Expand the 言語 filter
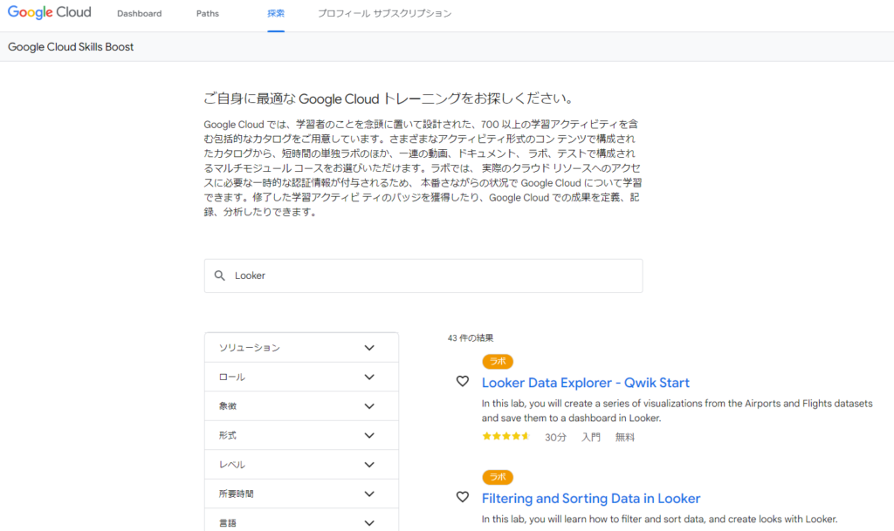The height and width of the screenshot is (531, 894). [301, 522]
